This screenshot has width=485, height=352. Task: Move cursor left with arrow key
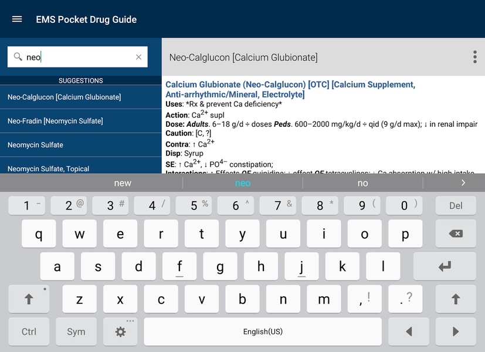pos(409,331)
